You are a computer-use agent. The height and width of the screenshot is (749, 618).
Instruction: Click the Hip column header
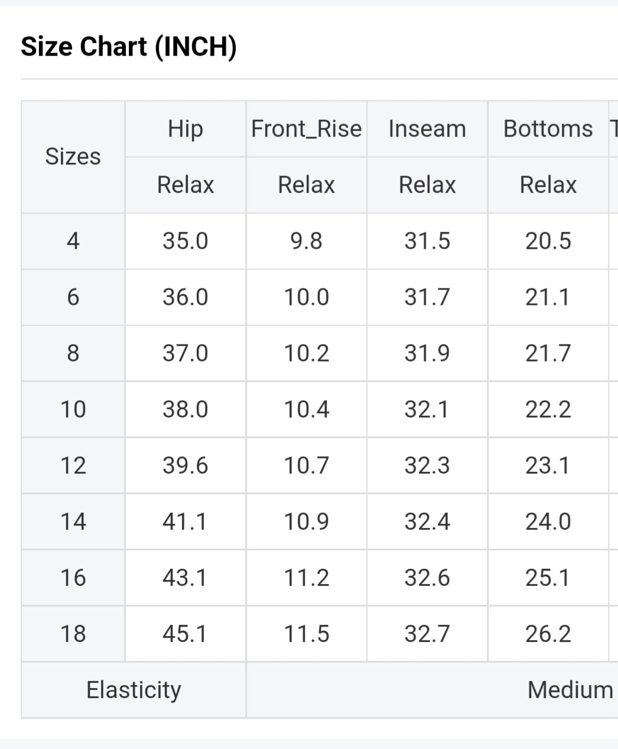(185, 129)
